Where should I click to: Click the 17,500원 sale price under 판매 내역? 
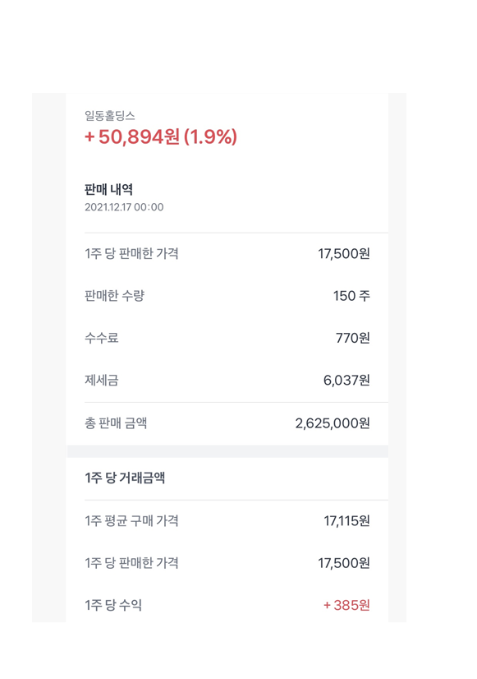(344, 254)
